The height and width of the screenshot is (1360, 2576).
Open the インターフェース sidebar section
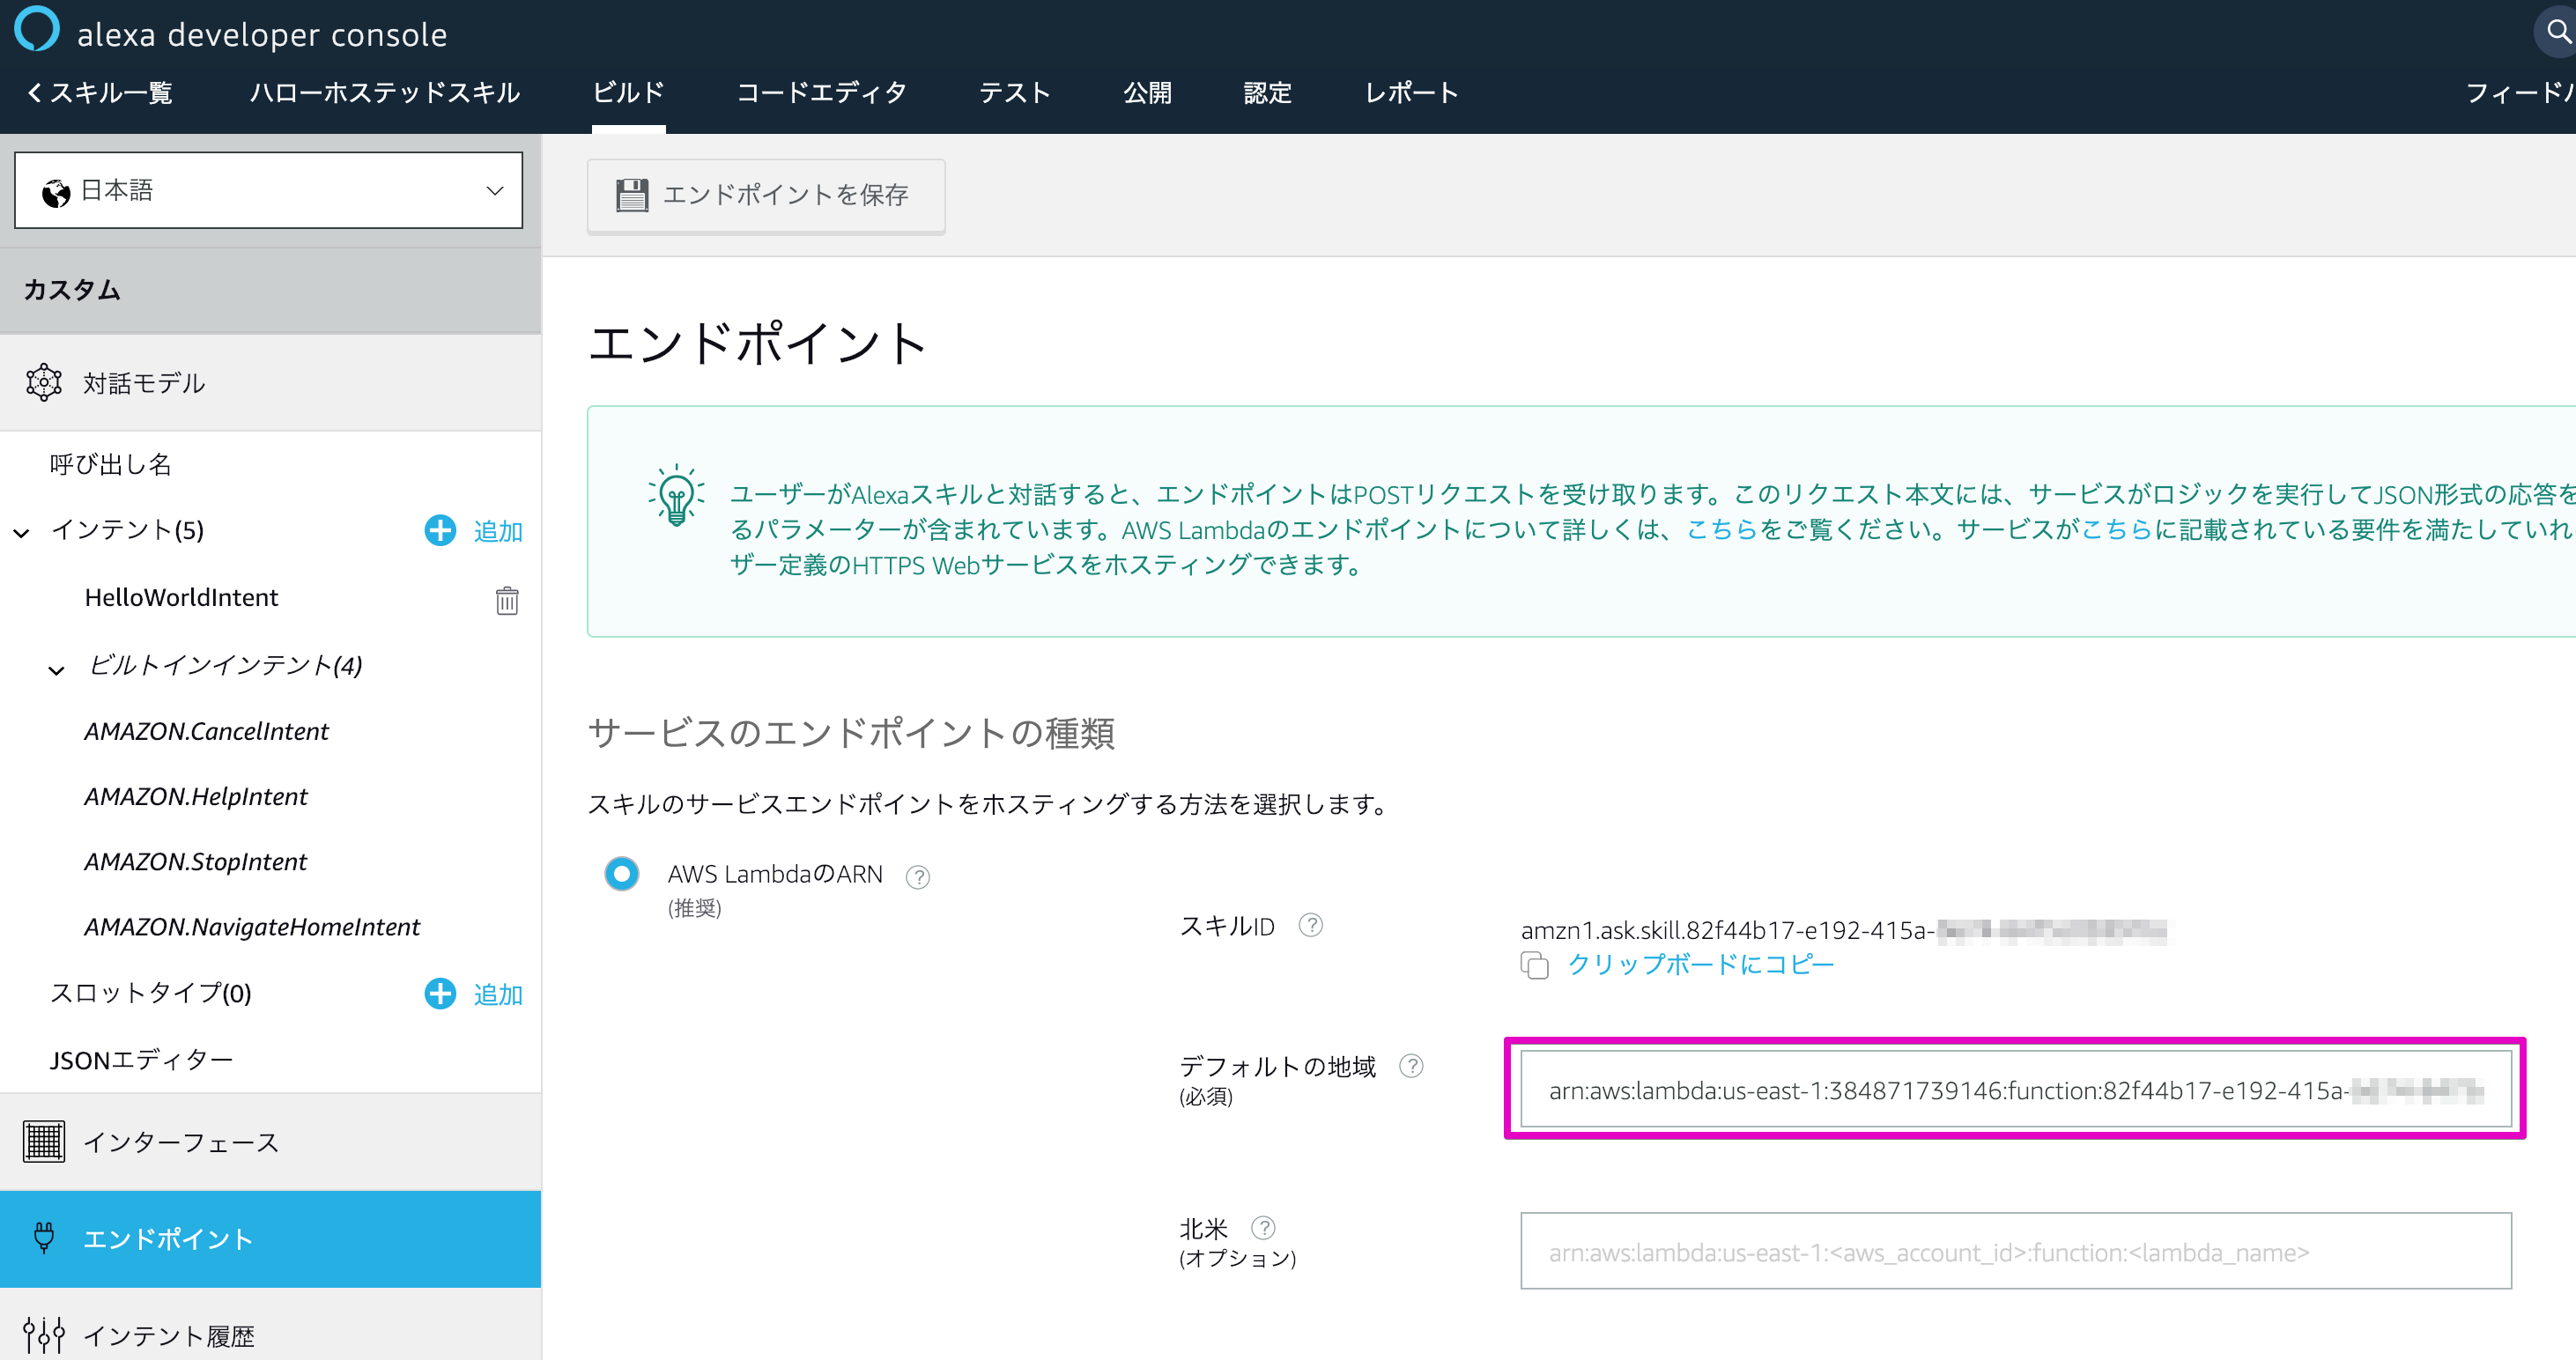pos(180,1142)
